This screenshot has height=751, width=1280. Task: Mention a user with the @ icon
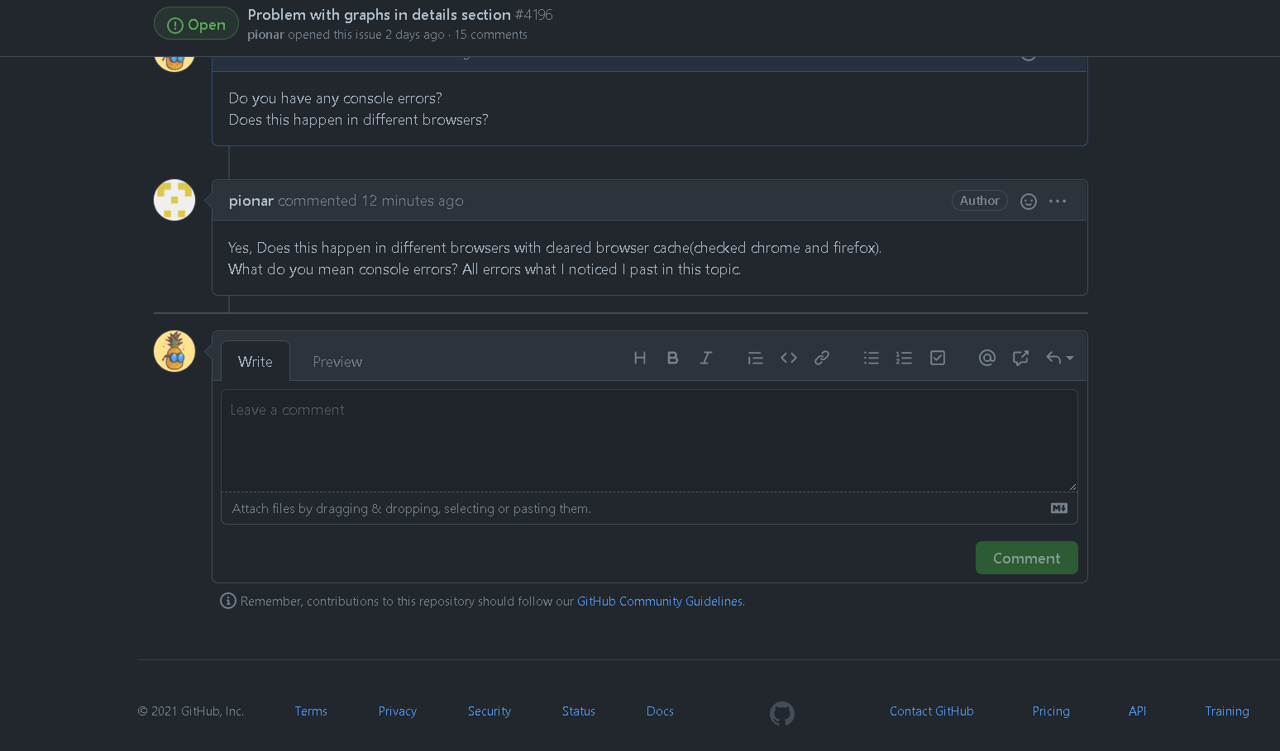tap(986, 358)
